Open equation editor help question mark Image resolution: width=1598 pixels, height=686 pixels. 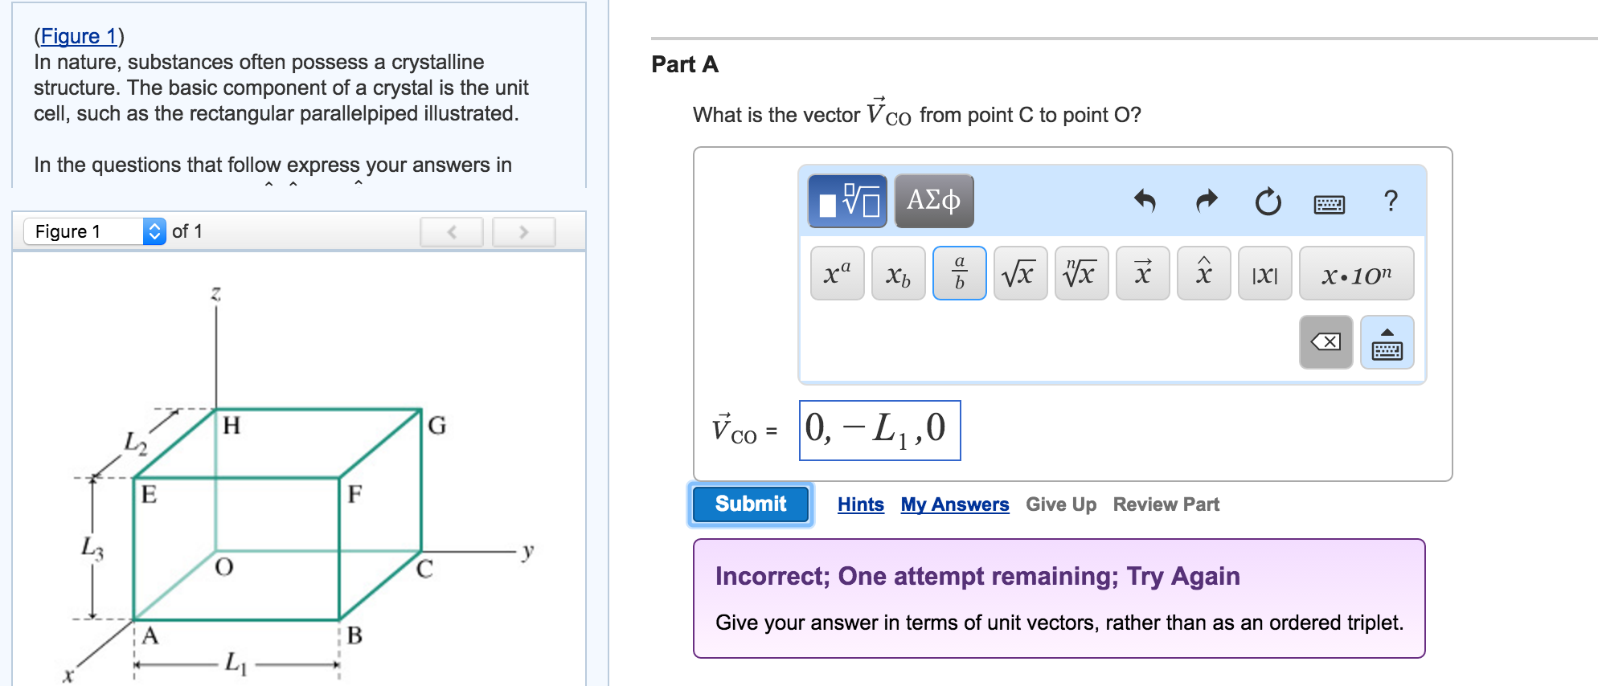click(1391, 201)
